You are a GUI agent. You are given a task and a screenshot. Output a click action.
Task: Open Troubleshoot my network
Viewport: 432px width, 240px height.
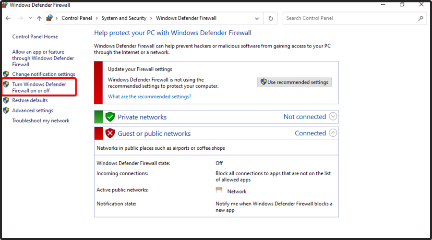41,120
